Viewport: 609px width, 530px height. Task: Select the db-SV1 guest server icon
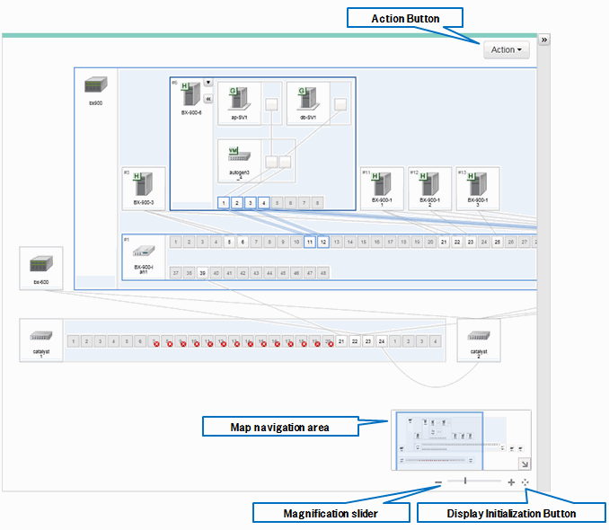point(309,99)
